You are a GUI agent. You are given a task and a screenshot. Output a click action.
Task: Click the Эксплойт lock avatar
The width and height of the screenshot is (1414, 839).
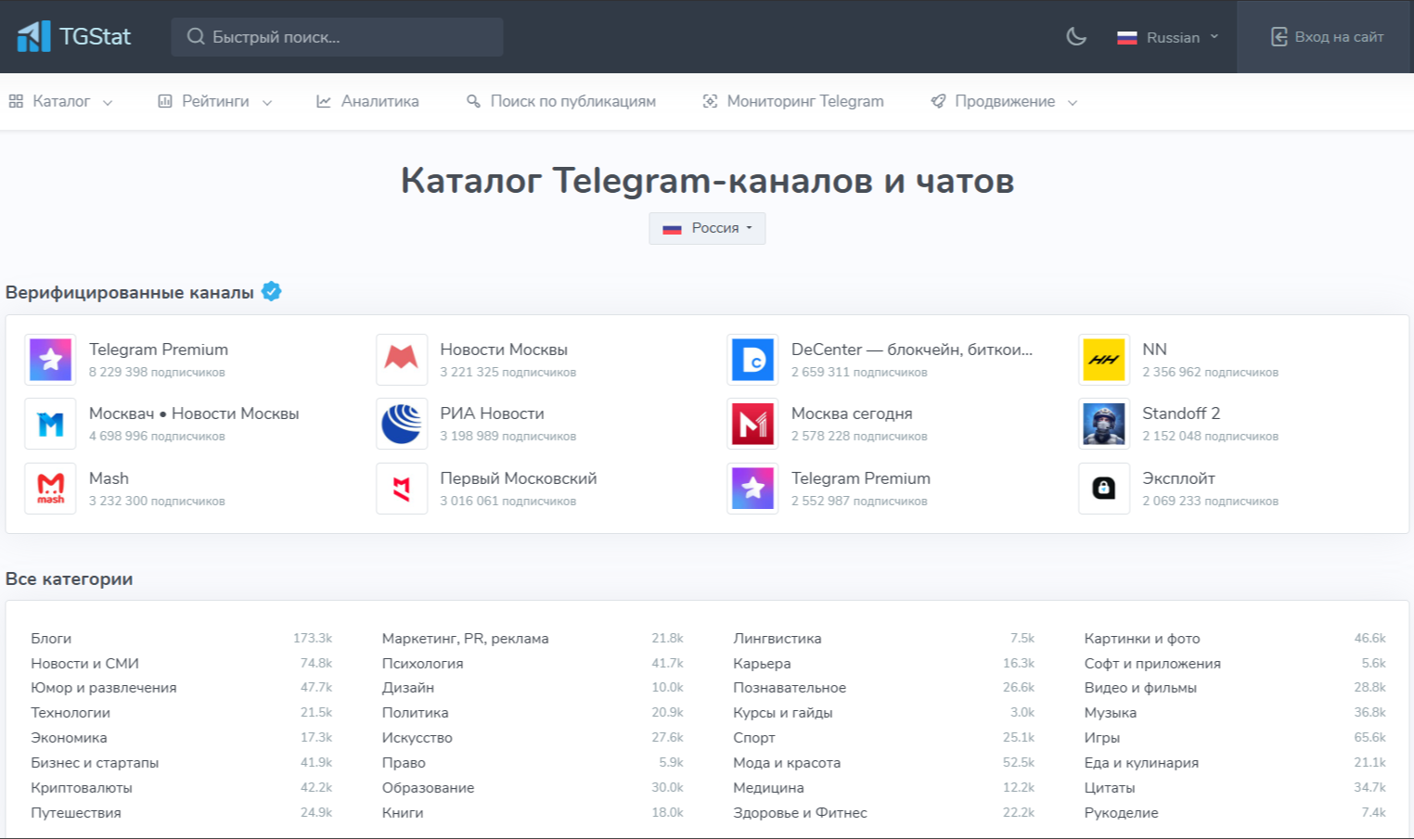coord(1104,489)
